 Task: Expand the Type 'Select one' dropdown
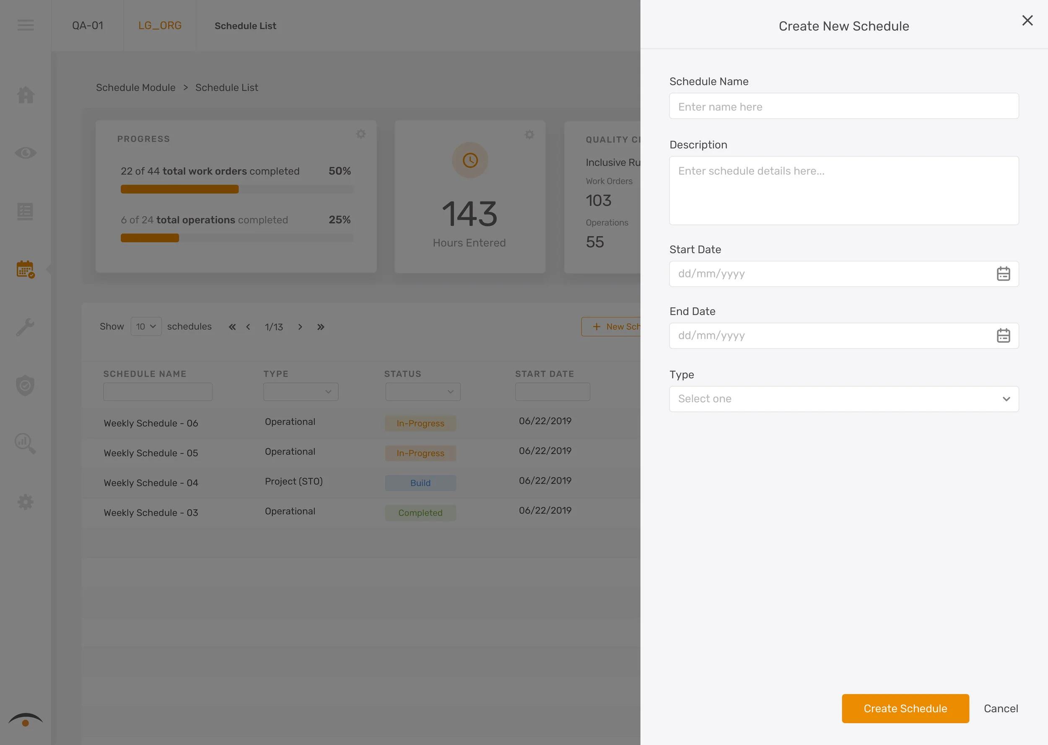coord(843,399)
